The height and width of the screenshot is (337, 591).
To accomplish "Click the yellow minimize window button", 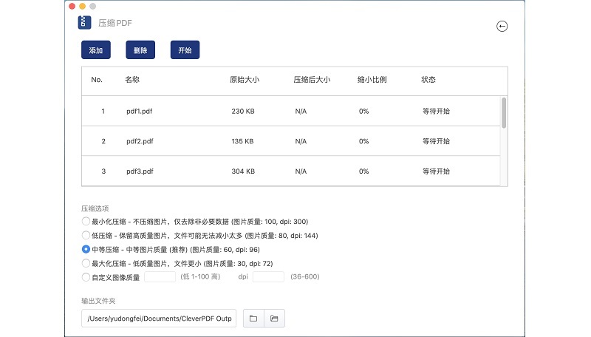I will 83,6.
